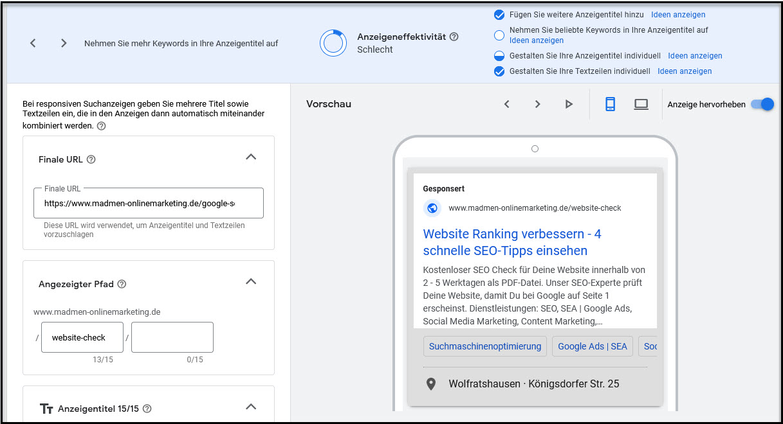Click 'Suchmaschinenoptimierung' sitelink in preview
The image size is (783, 424).
[485, 346]
